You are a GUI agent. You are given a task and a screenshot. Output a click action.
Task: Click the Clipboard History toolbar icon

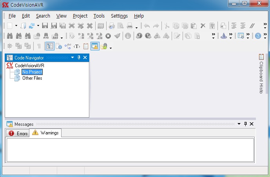(x=86, y=46)
